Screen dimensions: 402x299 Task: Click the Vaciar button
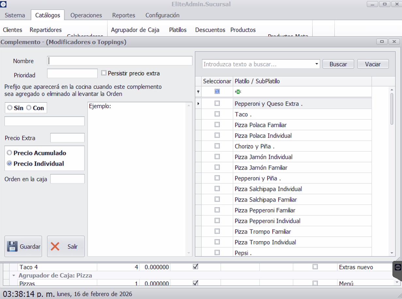tap(373, 64)
